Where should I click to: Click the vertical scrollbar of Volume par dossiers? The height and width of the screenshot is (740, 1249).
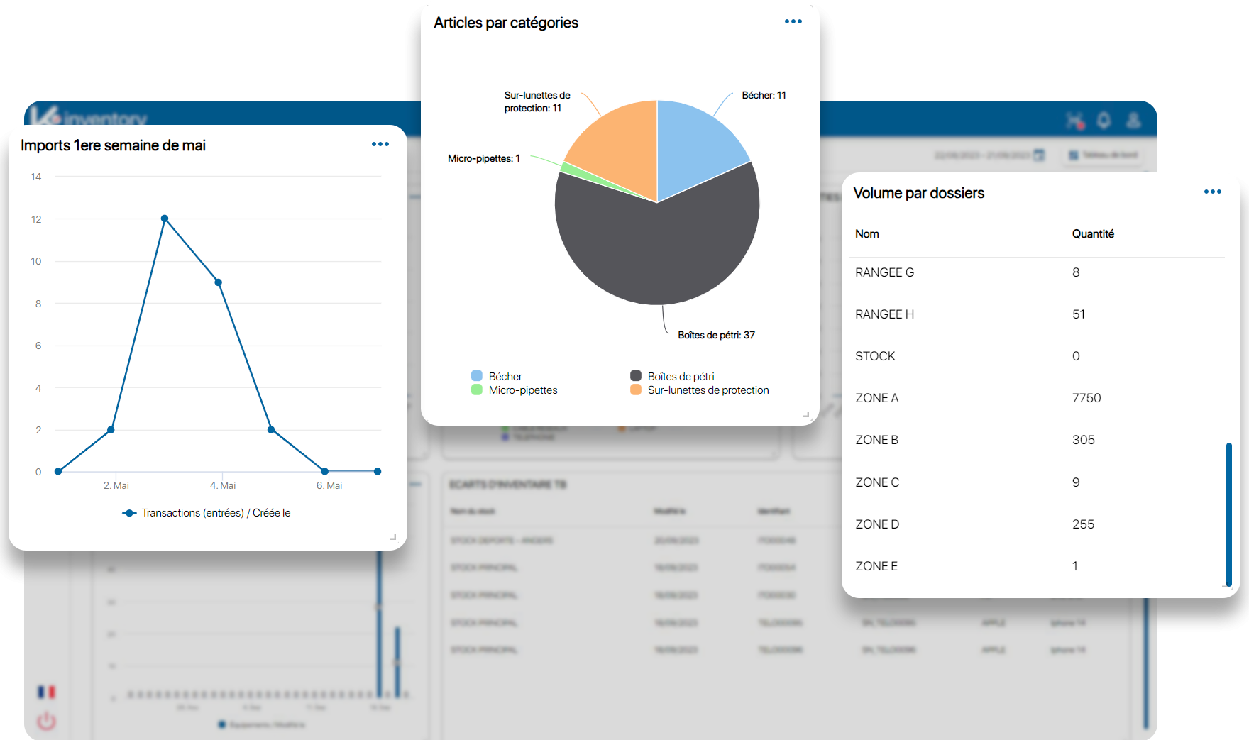point(1228,514)
